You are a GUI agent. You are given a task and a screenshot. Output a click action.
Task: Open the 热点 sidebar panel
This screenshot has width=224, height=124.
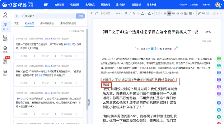[5, 15]
